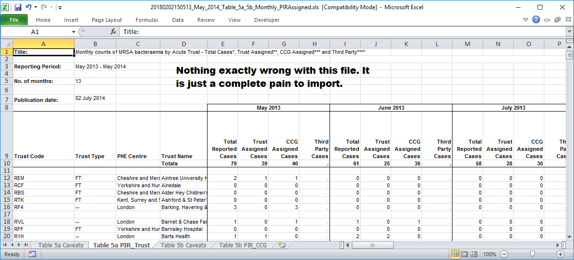Screen dimensions: 574x260
Task: Close the workbook with the inner X
Action: [567, 20]
